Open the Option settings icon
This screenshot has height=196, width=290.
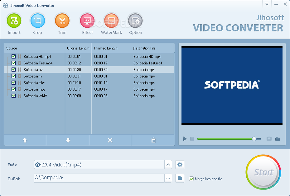pyautogui.click(x=135, y=21)
